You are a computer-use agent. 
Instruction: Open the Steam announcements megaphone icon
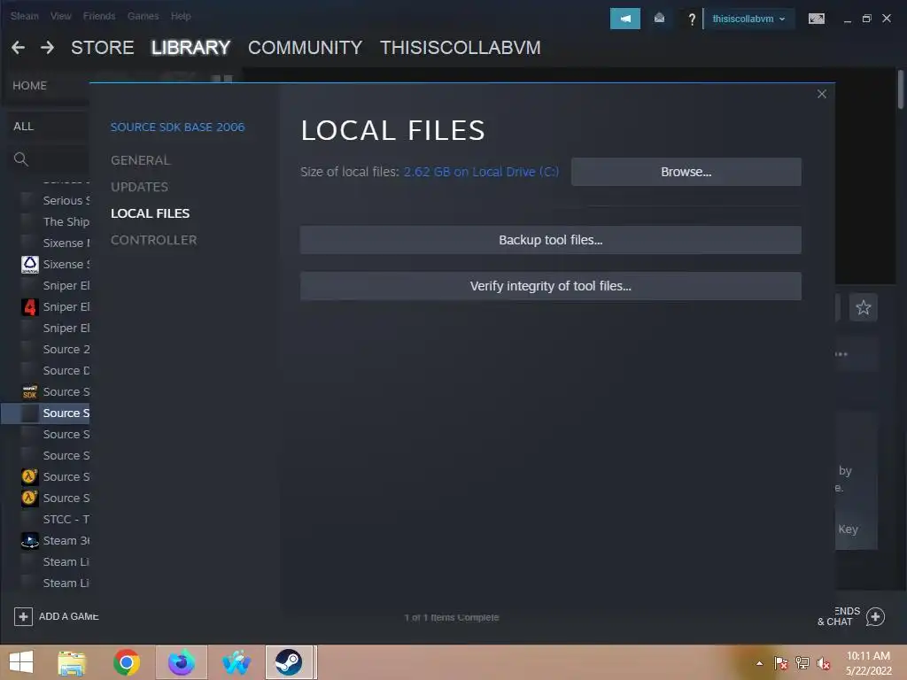(624, 19)
